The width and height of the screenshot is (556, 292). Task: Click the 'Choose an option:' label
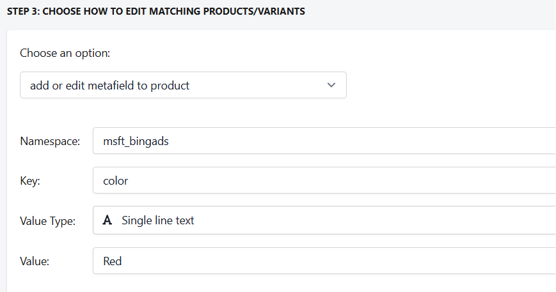(x=65, y=53)
